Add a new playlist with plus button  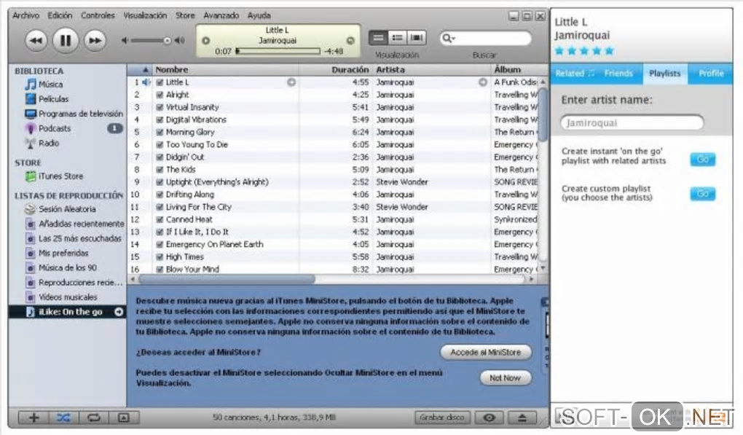[x=34, y=418]
